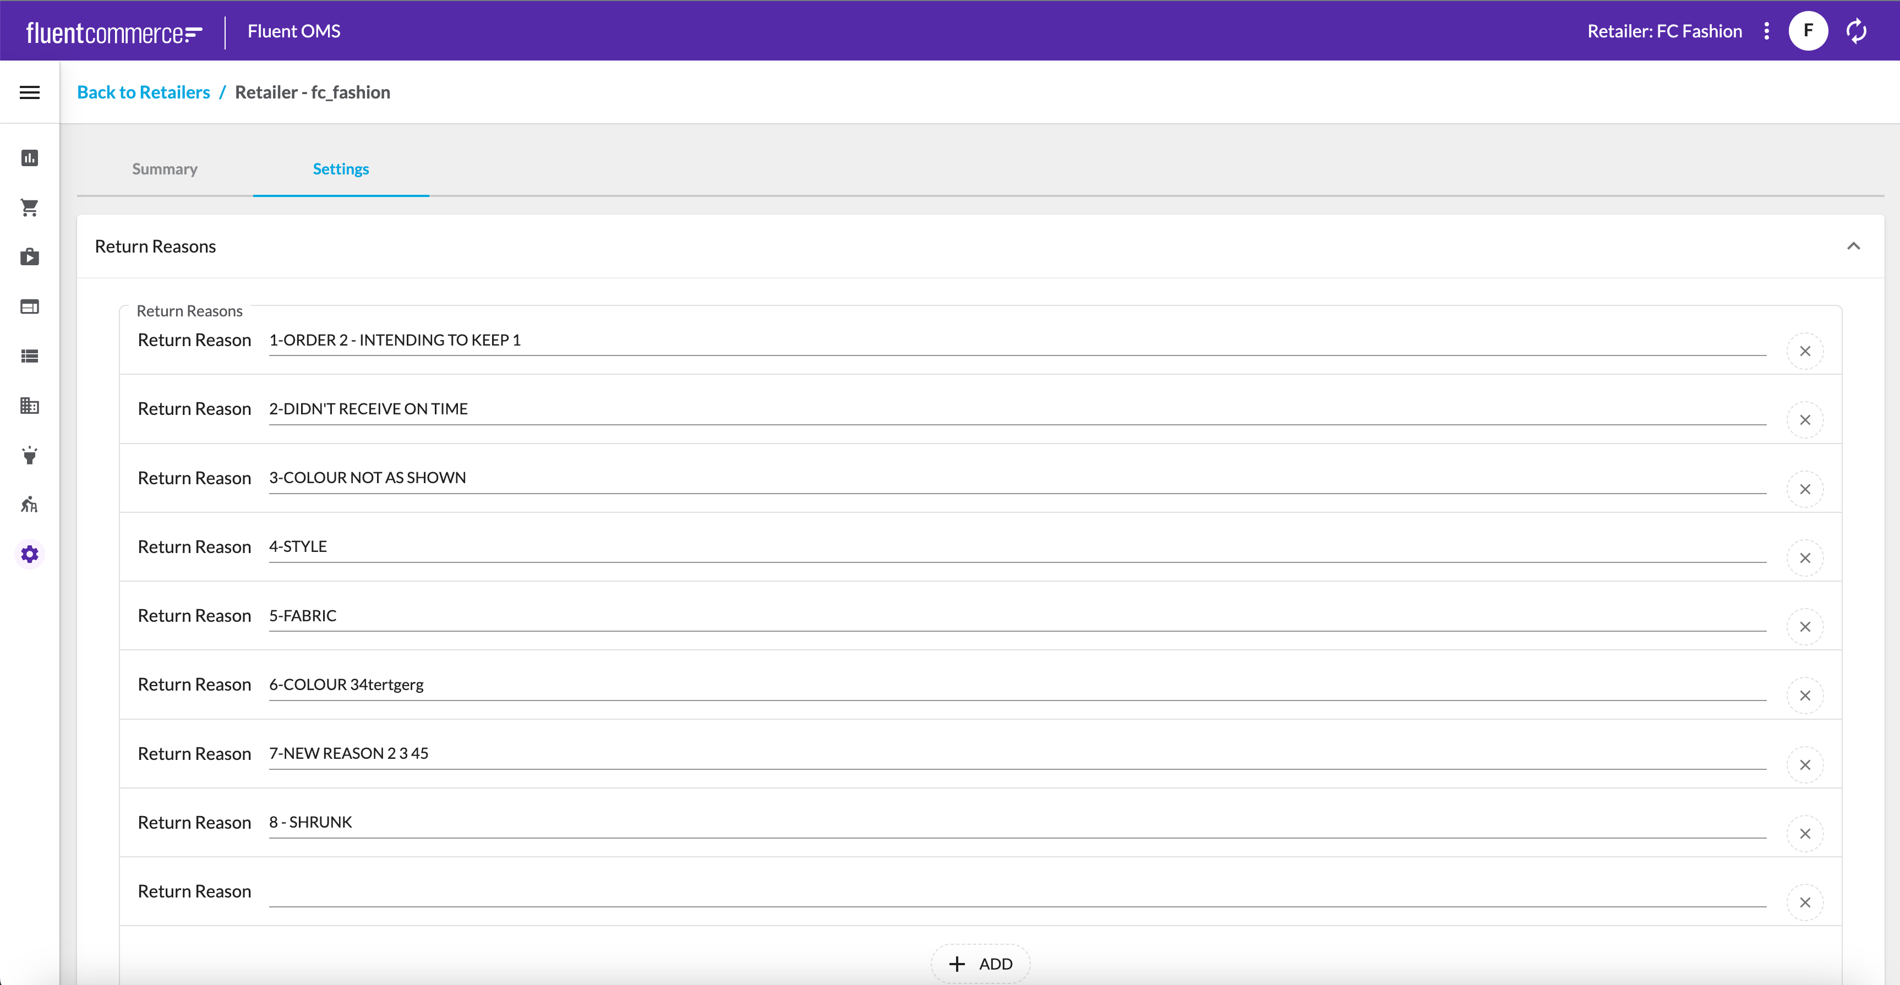This screenshot has width=1900, height=985.
Task: Open the shopping cart orders icon
Action: (x=30, y=208)
